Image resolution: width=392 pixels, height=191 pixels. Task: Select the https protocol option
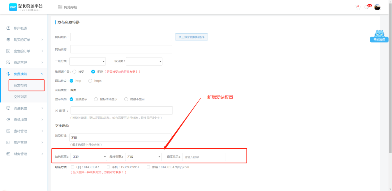click(x=90, y=81)
